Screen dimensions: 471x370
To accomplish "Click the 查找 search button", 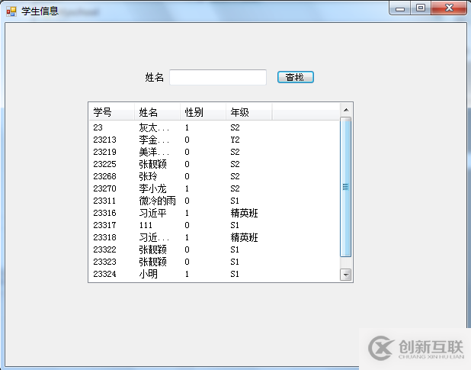I will pos(296,77).
